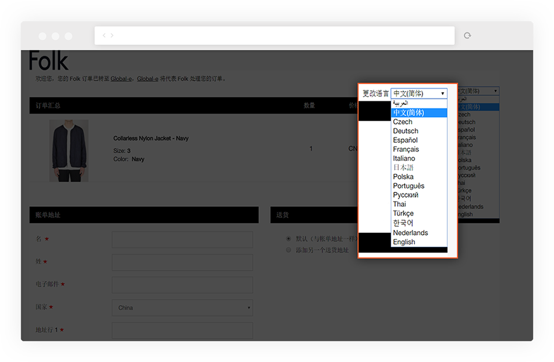
Task: Click the 'Size: 3' text
Action: [x=122, y=151]
